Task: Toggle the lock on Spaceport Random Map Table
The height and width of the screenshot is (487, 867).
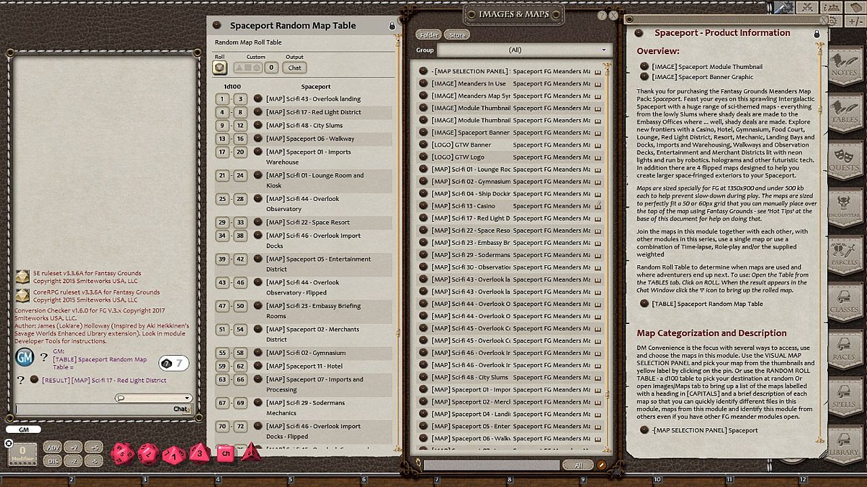Action: pyautogui.click(x=392, y=26)
